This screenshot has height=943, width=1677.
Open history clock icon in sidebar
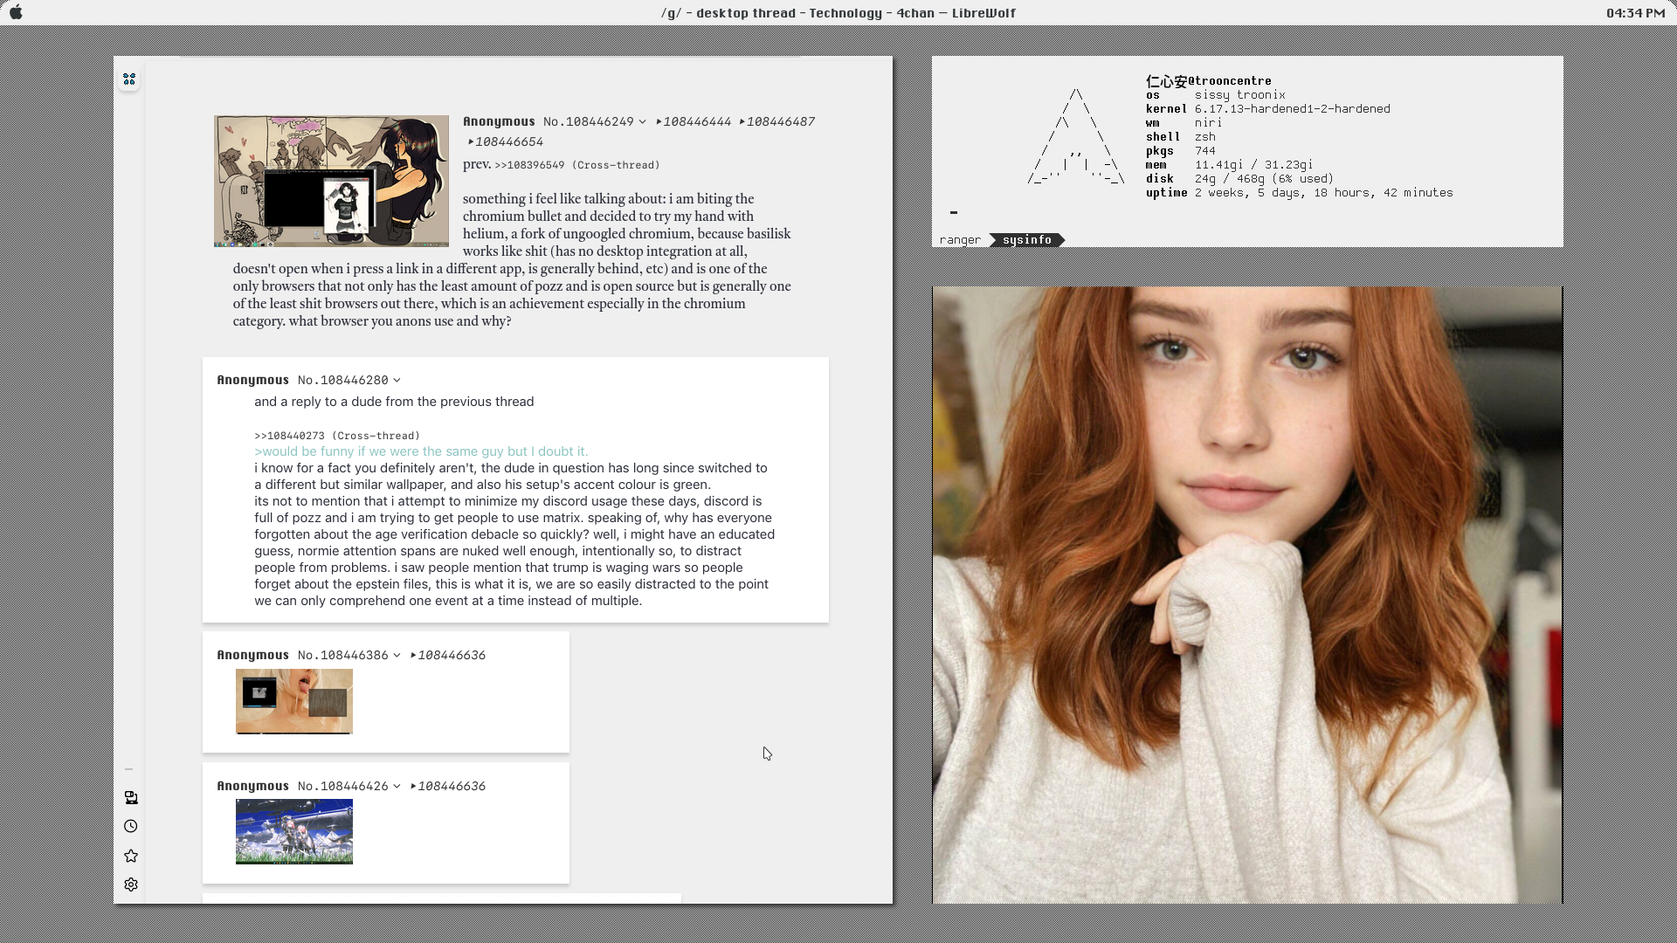(131, 826)
